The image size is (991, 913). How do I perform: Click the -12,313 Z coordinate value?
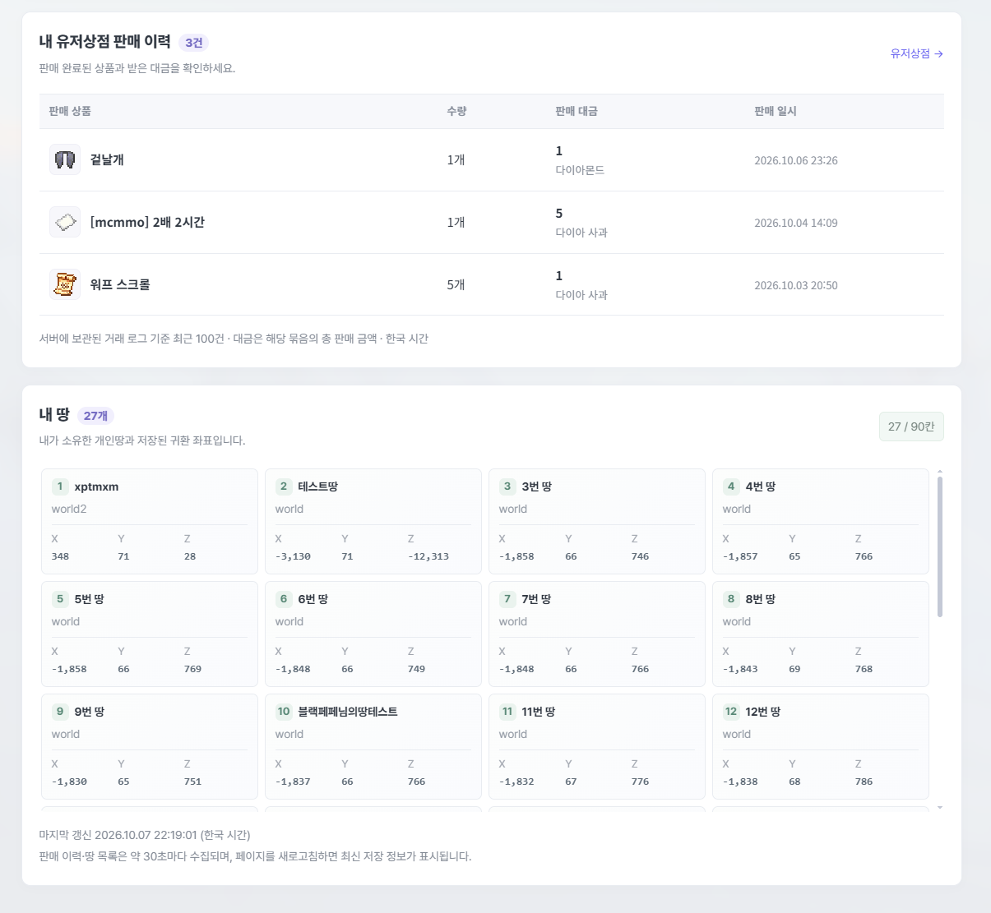(x=428, y=556)
